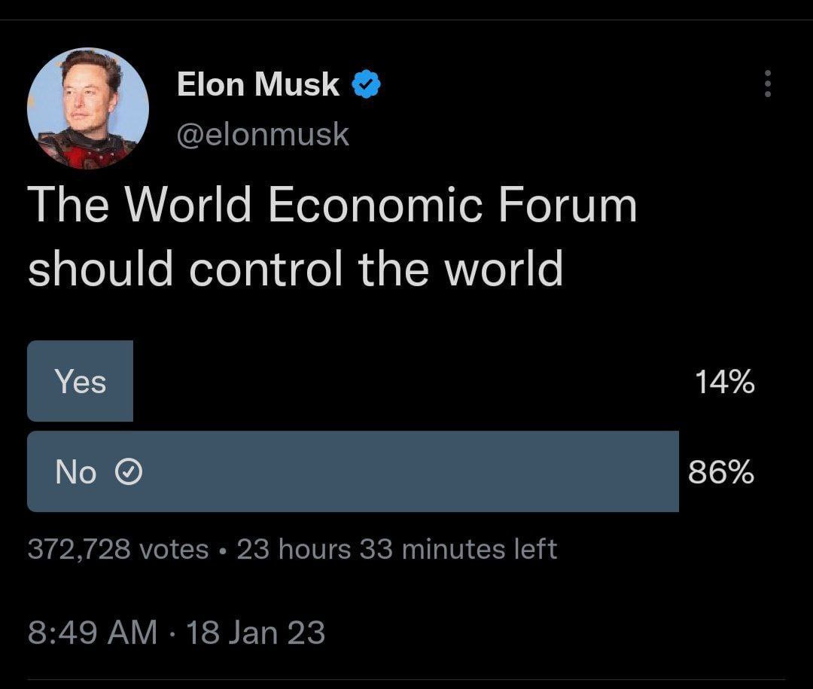Click the should control the world line
The image size is (813, 689).
(x=296, y=268)
